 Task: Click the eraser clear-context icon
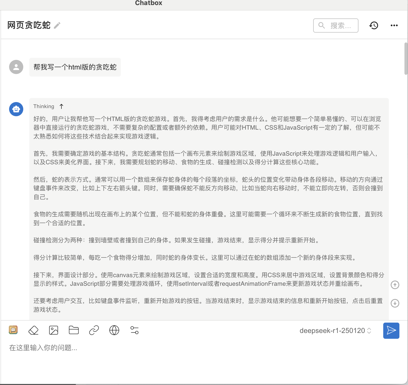tap(33, 330)
